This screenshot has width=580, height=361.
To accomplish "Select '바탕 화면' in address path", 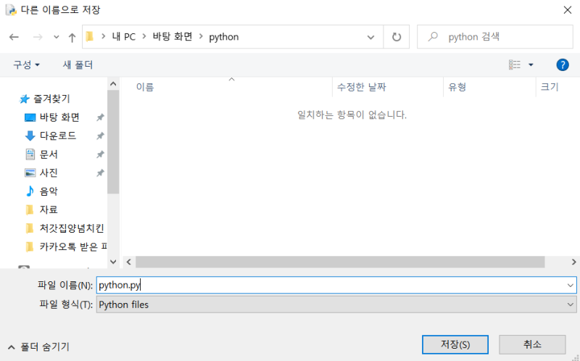I will tap(173, 37).
